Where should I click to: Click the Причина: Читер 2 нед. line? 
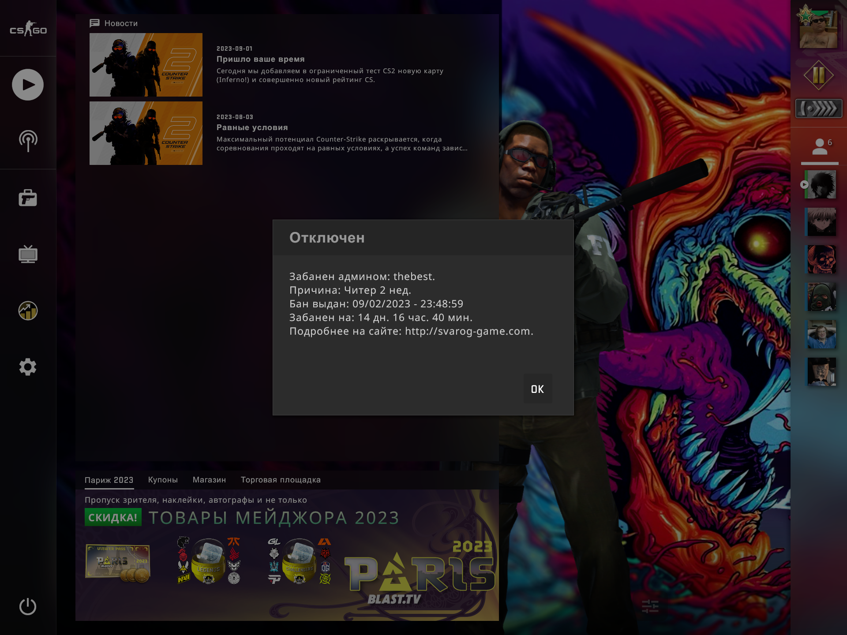click(x=350, y=290)
